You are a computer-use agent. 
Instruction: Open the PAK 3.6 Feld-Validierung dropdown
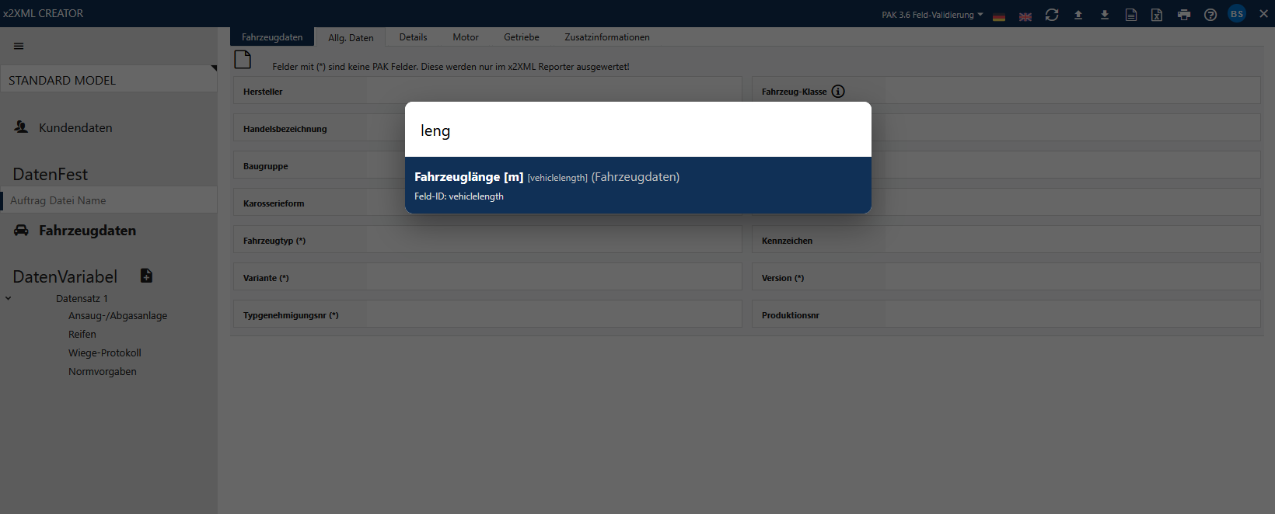pos(932,15)
